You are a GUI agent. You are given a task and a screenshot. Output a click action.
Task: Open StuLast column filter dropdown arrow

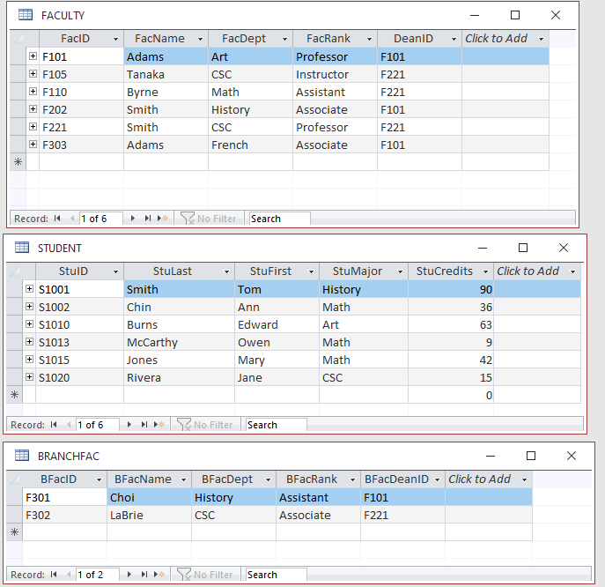coord(226,271)
